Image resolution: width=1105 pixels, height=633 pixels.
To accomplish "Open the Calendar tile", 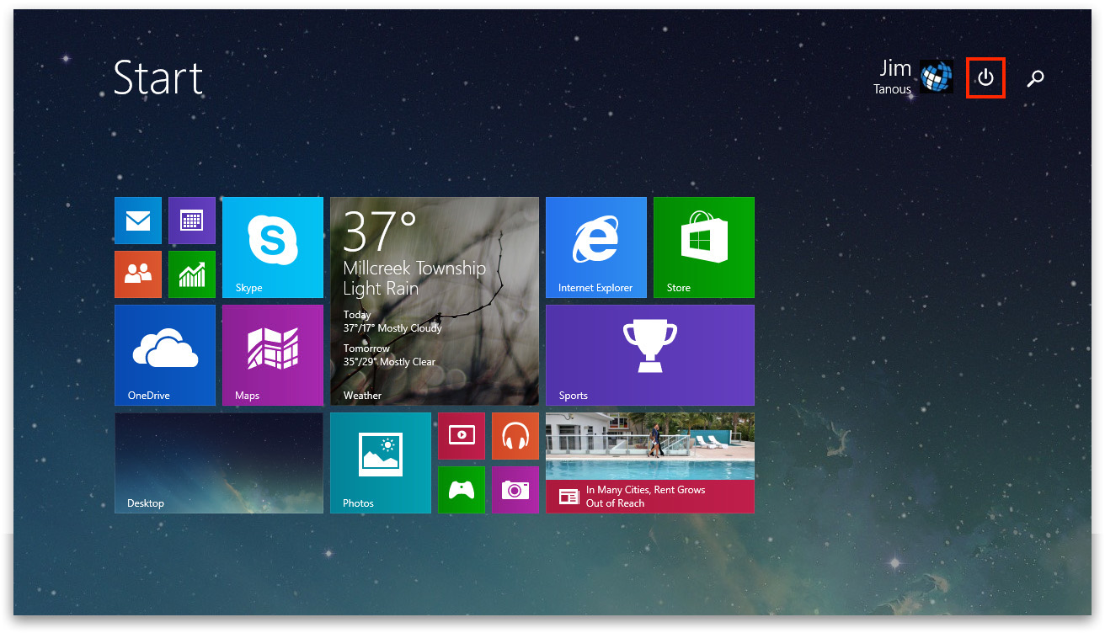I will coord(192,221).
